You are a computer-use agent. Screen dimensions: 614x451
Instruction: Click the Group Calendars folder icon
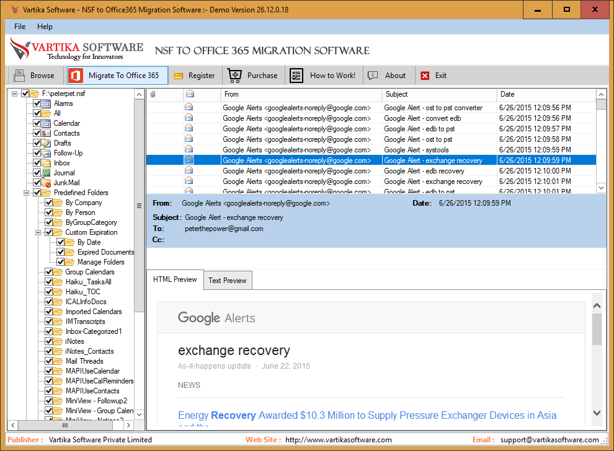(58, 272)
